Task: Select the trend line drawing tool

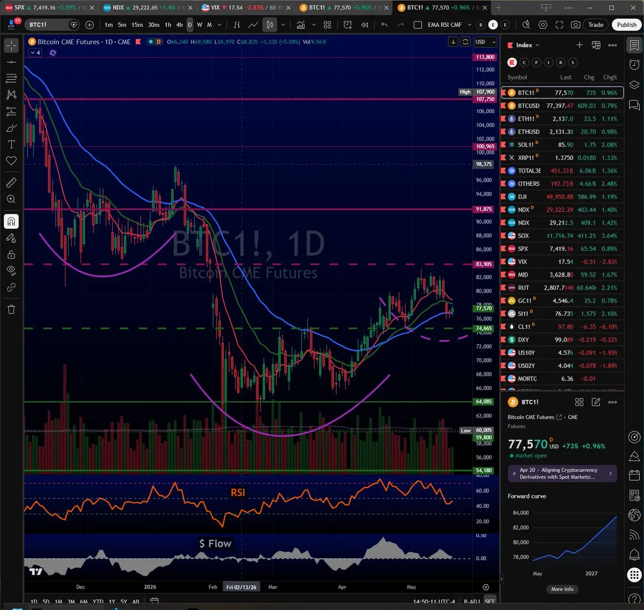Action: 11,62
